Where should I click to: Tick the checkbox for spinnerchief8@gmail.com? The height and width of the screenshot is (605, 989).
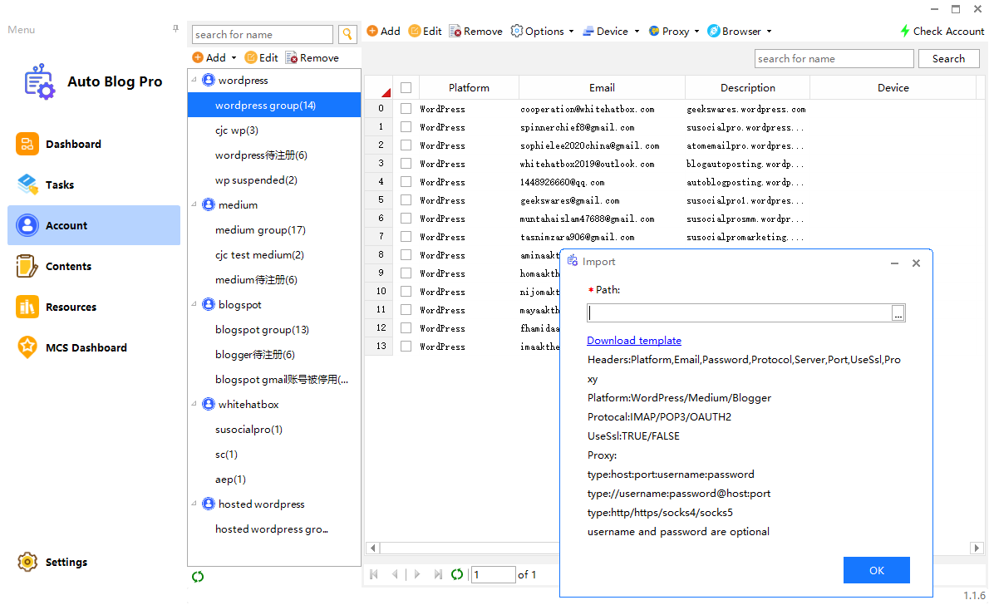(x=406, y=127)
